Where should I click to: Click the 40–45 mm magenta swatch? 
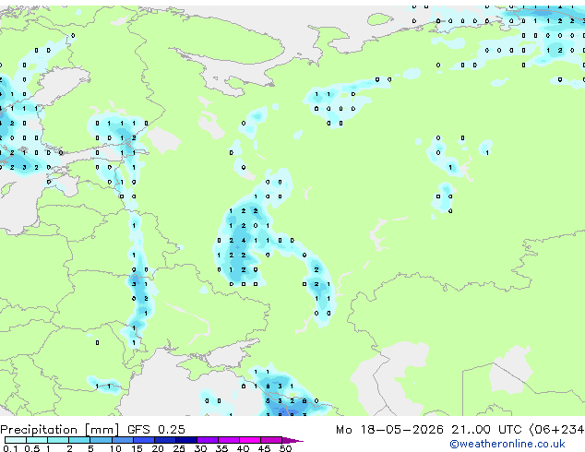coord(250,440)
